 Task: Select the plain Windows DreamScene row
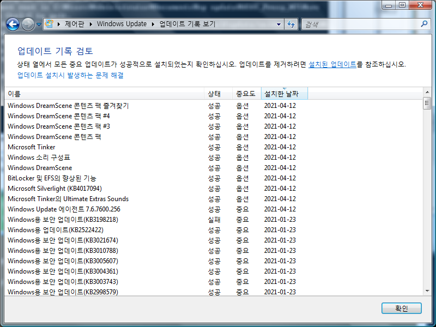[x=214, y=168]
